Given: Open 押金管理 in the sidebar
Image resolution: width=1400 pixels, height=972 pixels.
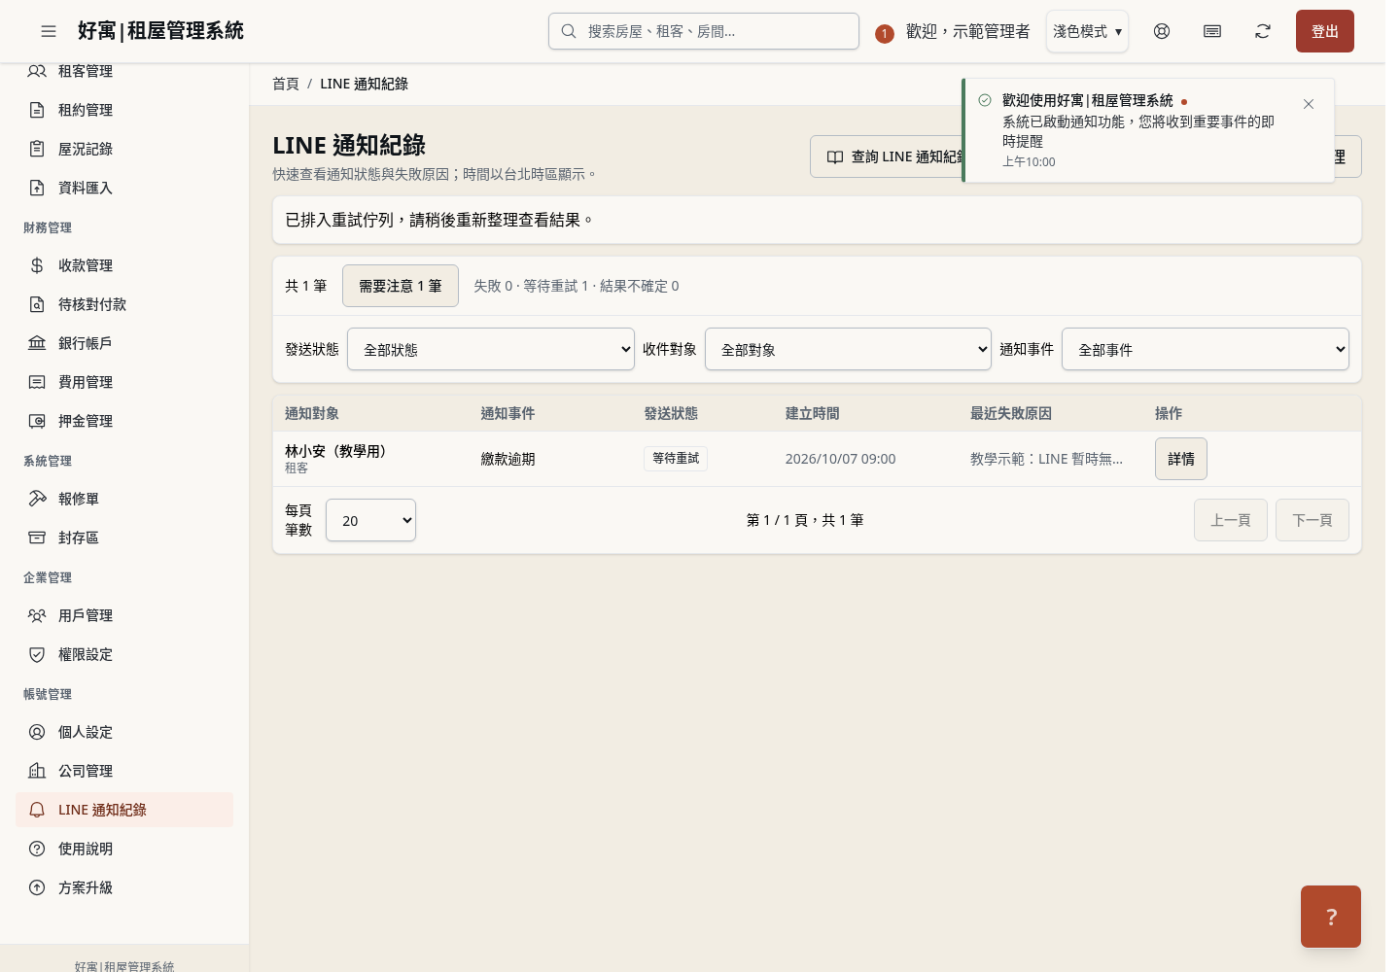Looking at the screenshot, I should coord(124,421).
